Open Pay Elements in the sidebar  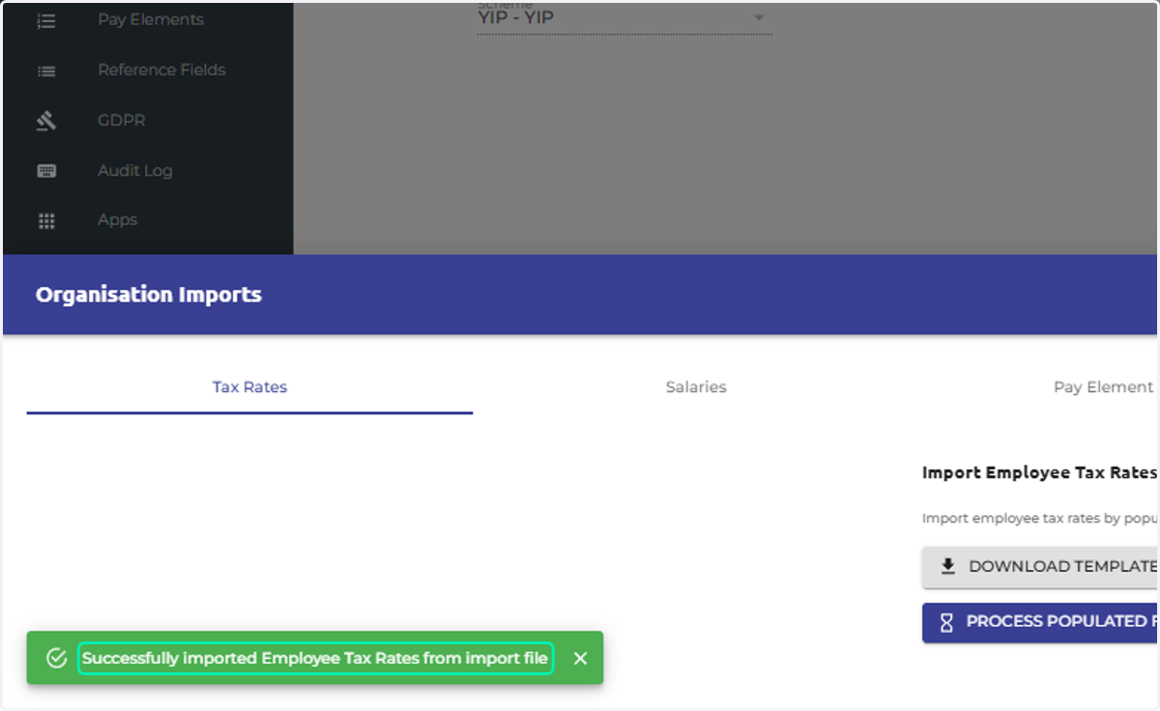[150, 19]
